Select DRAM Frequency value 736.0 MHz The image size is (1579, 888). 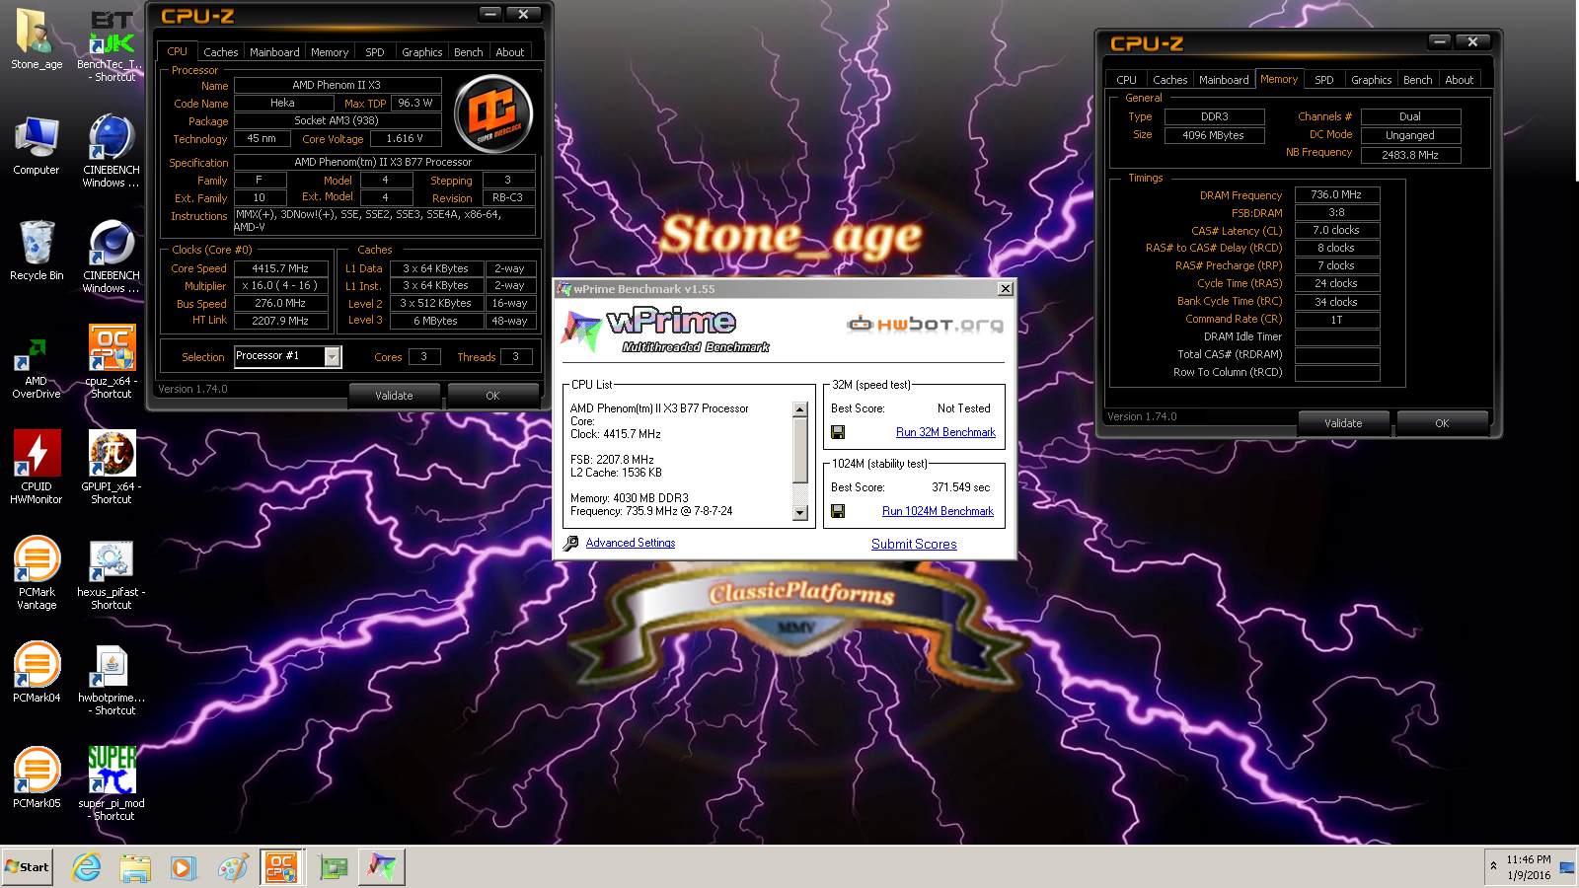click(x=1336, y=195)
